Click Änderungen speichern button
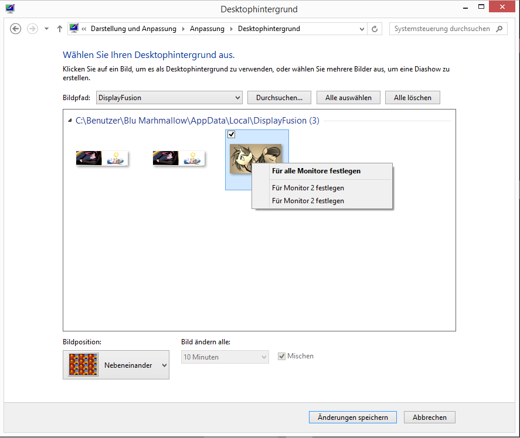Image resolution: width=520 pixels, height=438 pixels. coord(353,417)
